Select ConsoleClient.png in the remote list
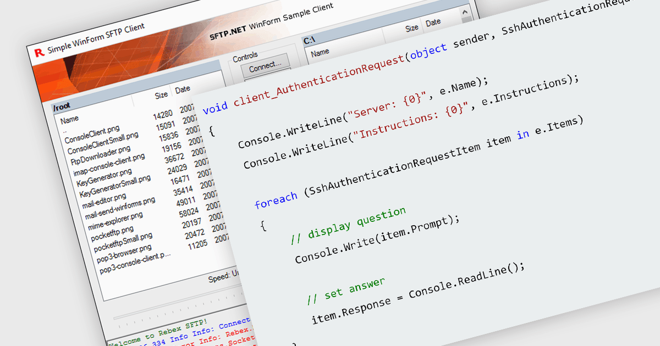Image resolution: width=660 pixels, height=346 pixels. (92, 134)
